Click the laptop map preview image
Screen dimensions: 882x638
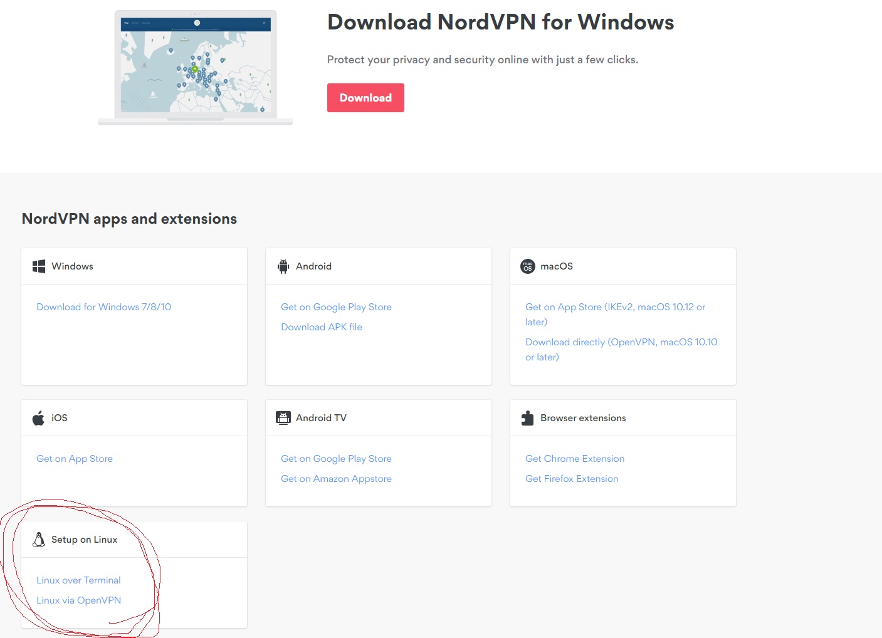[195, 67]
